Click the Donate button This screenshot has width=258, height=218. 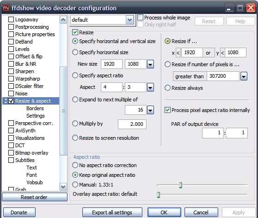[19, 212]
